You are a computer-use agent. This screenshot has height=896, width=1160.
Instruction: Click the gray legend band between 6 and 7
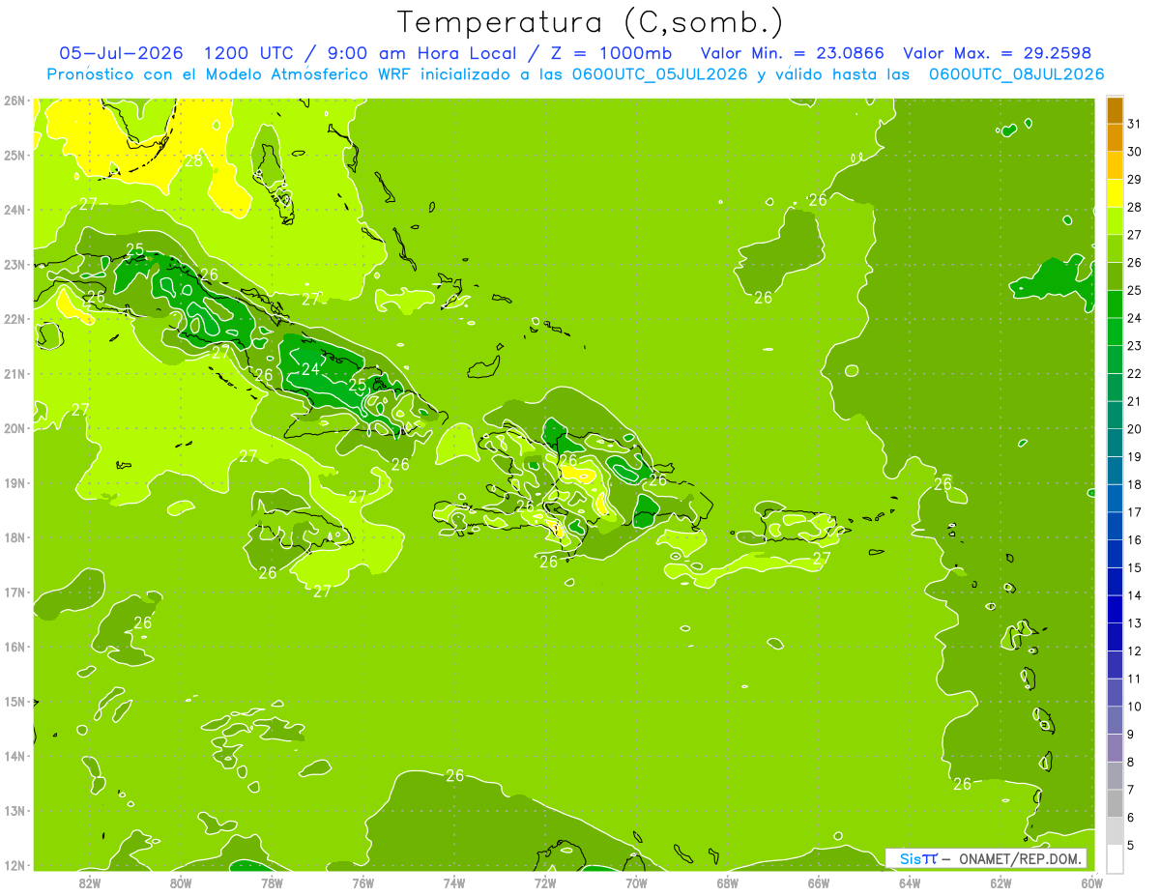(1115, 803)
